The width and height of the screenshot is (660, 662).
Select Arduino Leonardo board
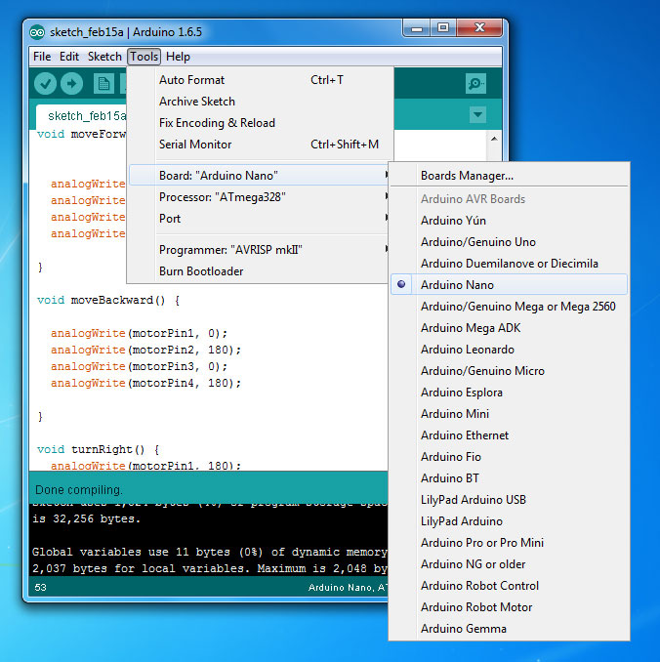click(x=509, y=350)
